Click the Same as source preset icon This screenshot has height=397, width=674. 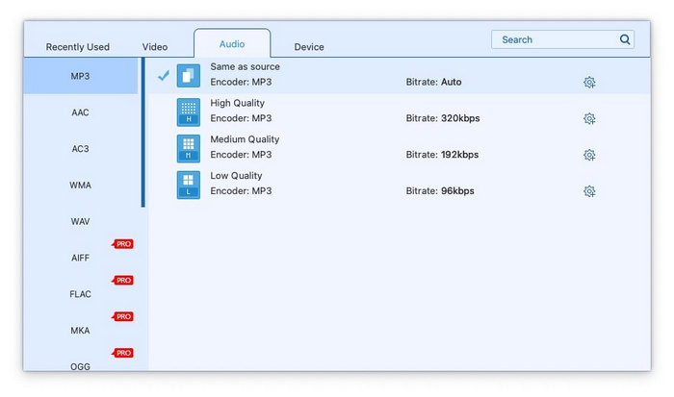pyautogui.click(x=189, y=75)
